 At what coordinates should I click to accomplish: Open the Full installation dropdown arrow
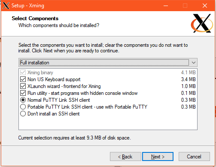pos(194,63)
